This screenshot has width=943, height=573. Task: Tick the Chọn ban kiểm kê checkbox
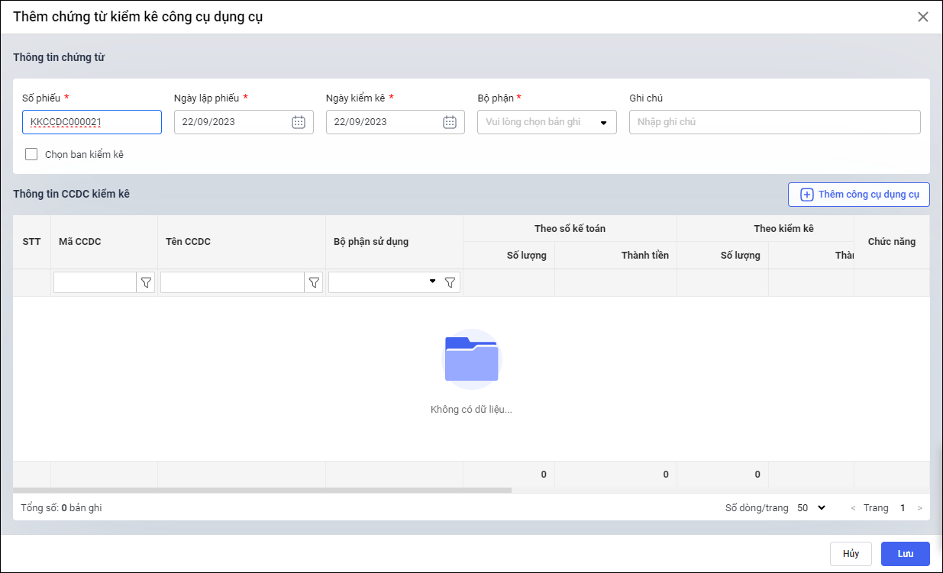point(31,154)
